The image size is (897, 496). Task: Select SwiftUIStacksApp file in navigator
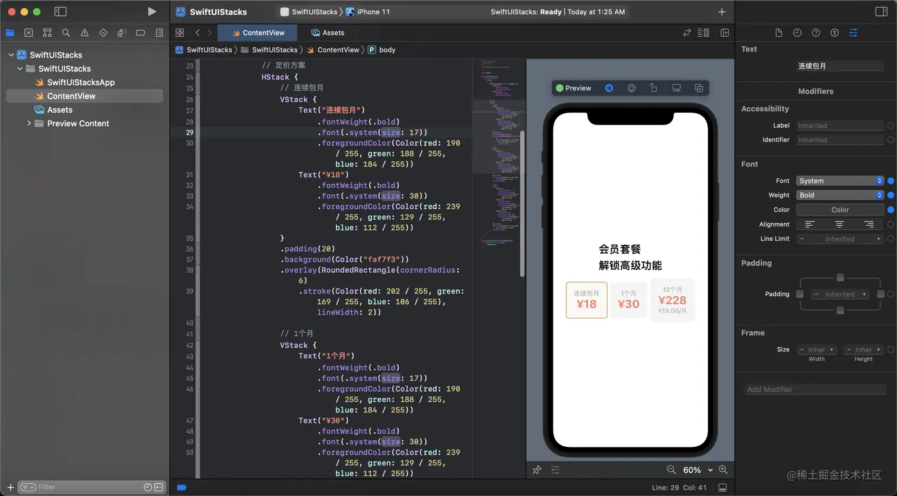pos(81,82)
